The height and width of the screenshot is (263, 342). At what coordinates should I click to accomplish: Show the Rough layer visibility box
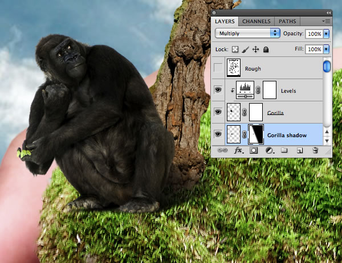coord(218,68)
